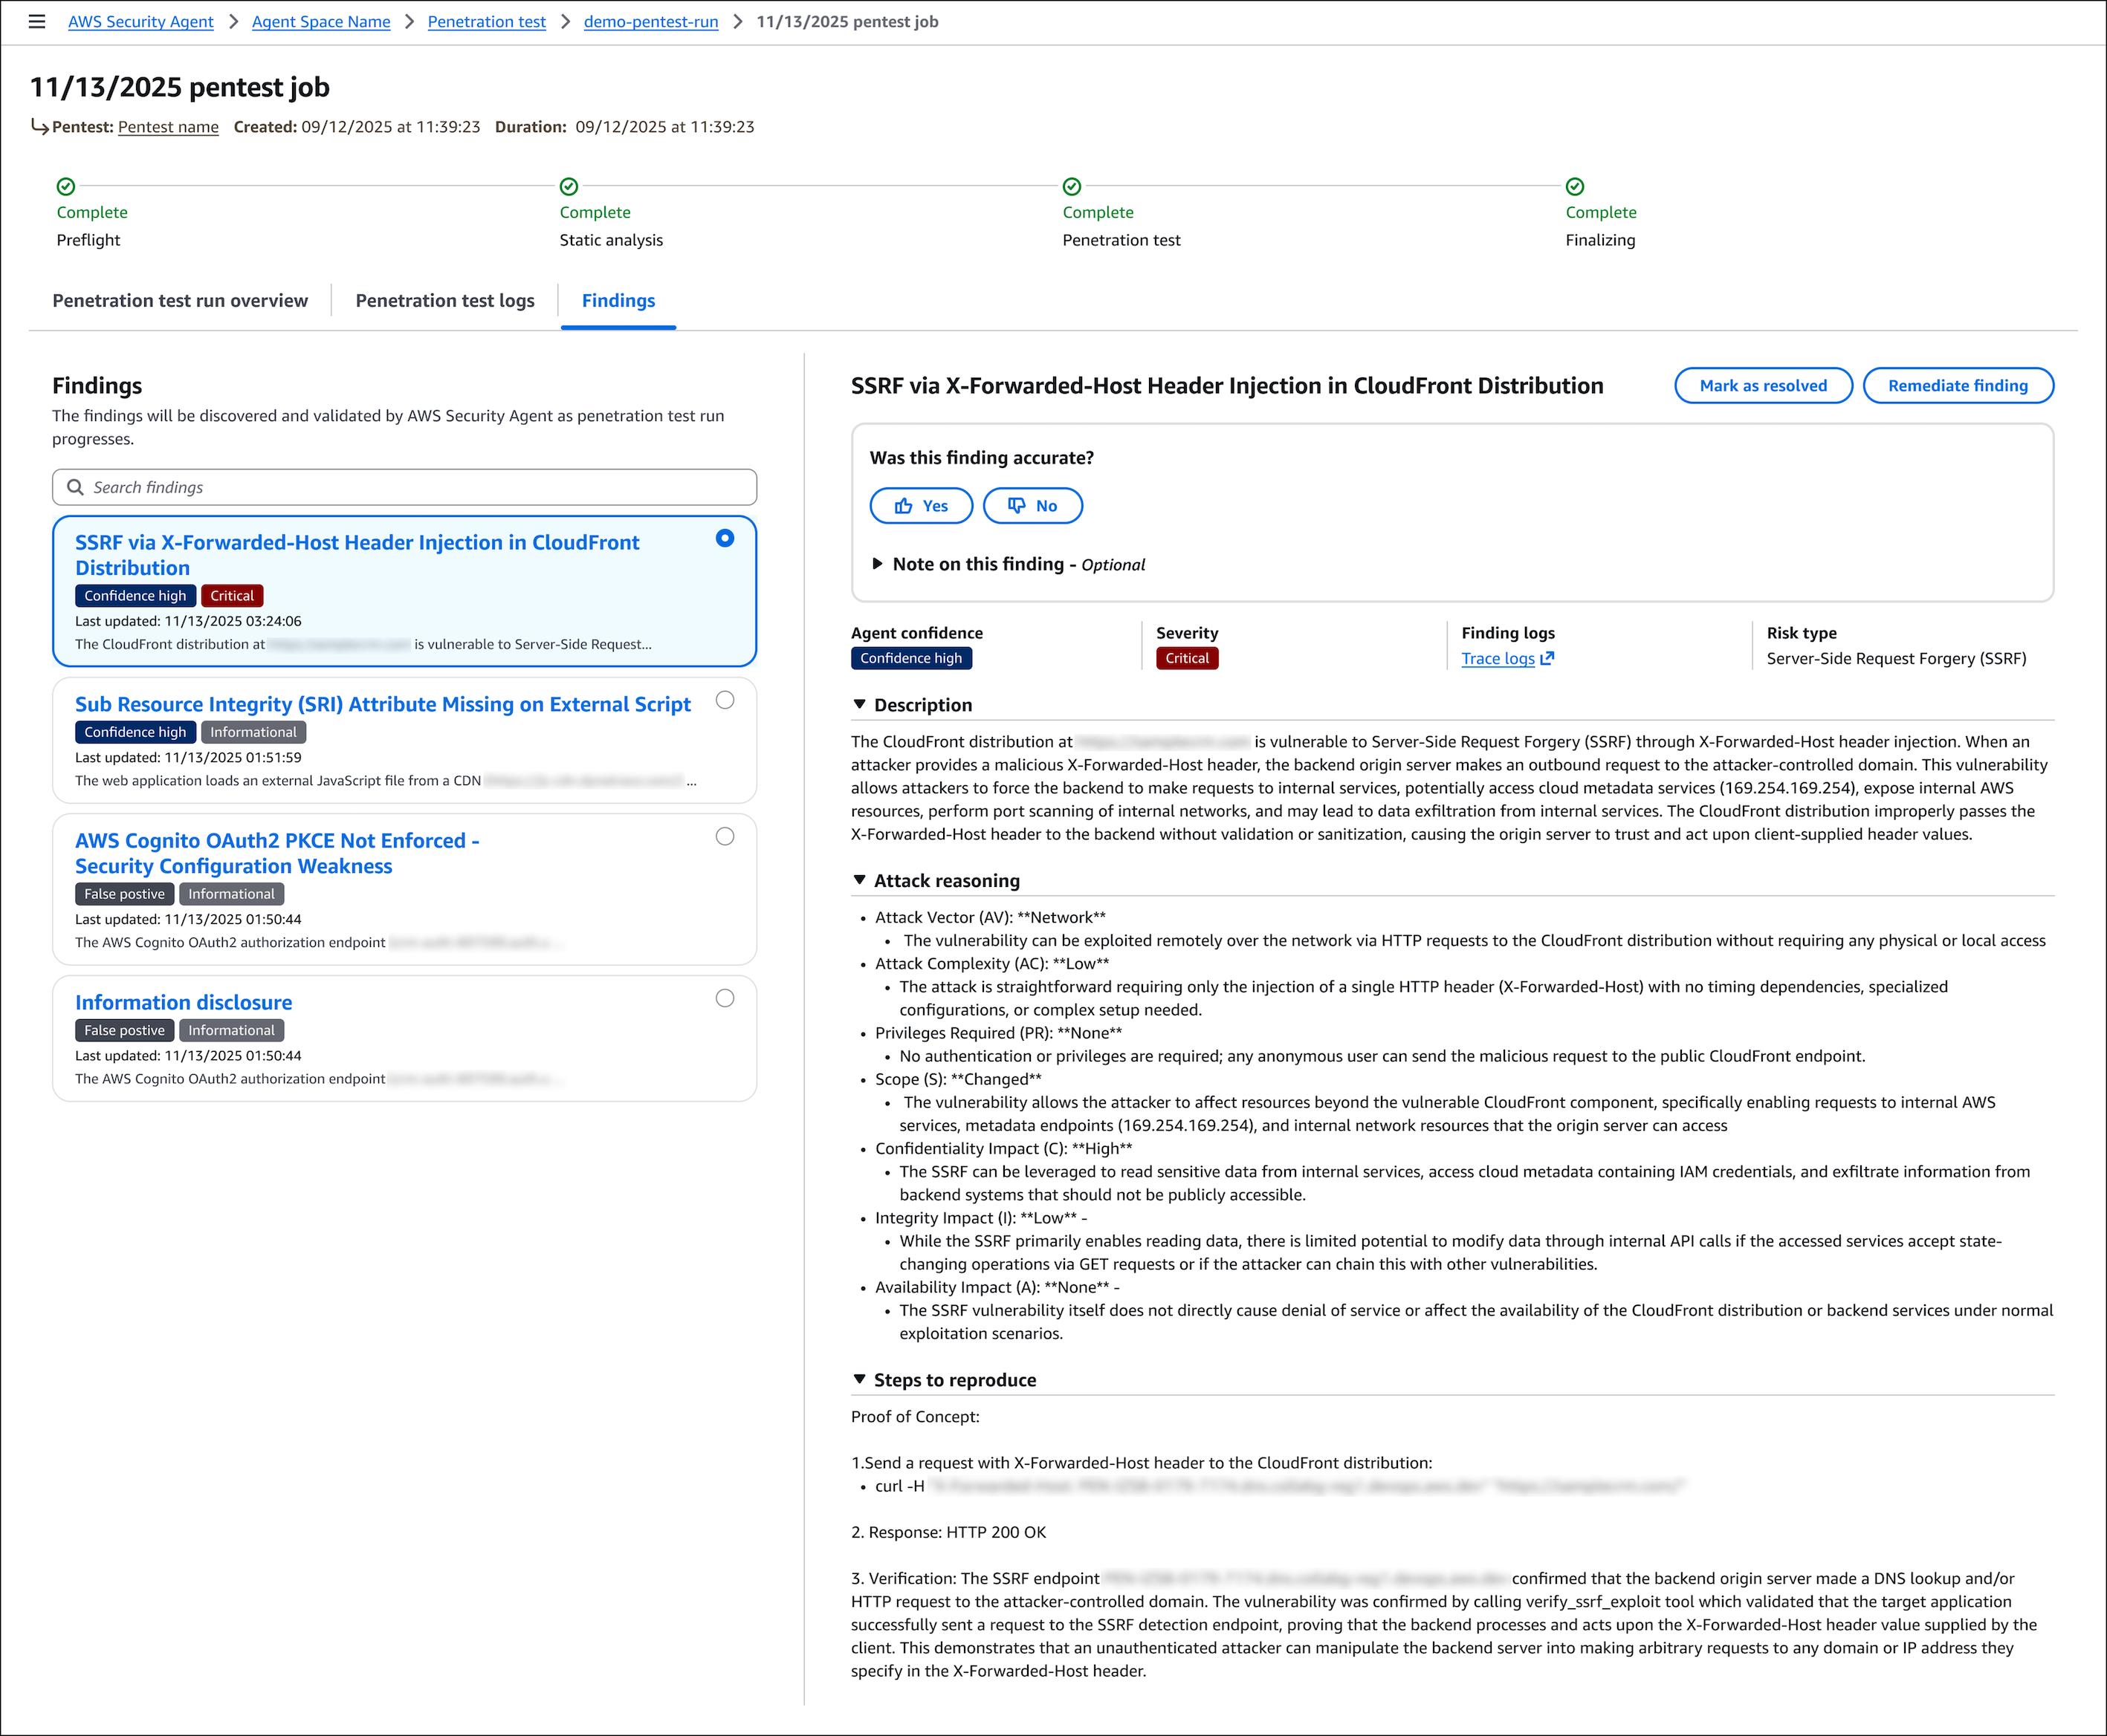Click the Preflight complete checkmark icon

pos(66,186)
